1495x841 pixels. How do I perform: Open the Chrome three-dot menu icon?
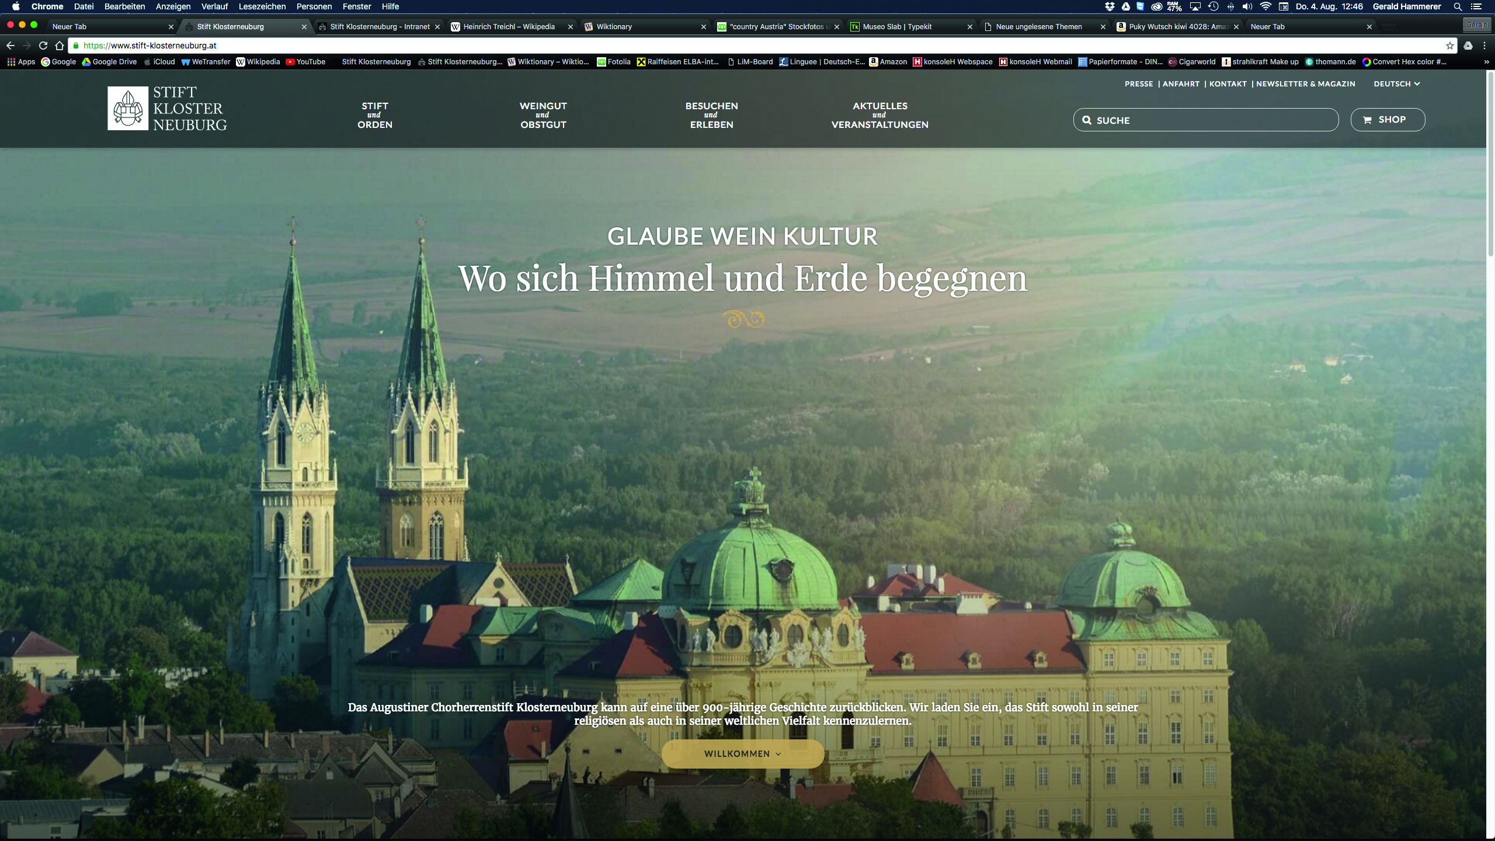[x=1484, y=46]
